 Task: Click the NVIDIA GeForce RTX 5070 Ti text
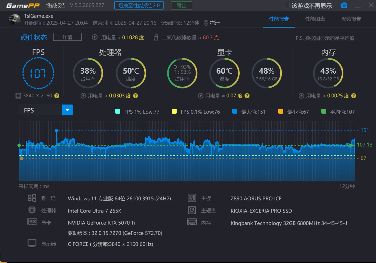point(102,223)
